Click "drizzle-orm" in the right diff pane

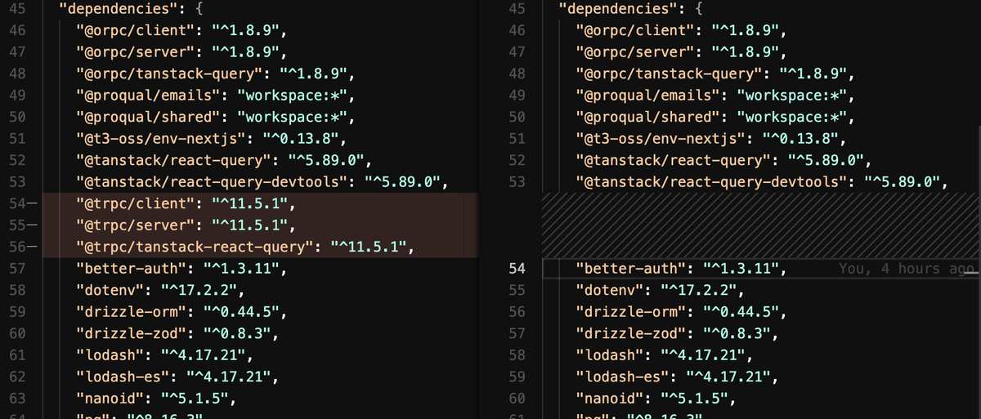pyautogui.click(x=633, y=312)
